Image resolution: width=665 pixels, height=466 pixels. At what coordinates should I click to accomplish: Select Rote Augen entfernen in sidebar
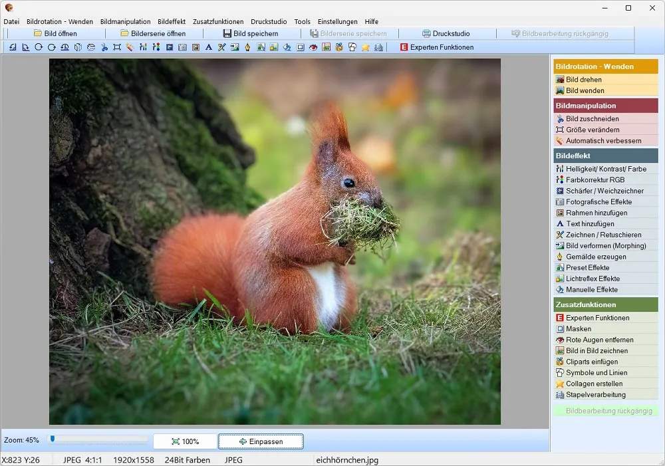(606, 340)
